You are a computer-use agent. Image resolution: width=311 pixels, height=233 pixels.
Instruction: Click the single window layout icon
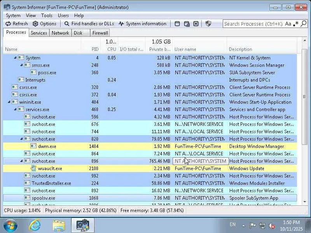[177, 24]
